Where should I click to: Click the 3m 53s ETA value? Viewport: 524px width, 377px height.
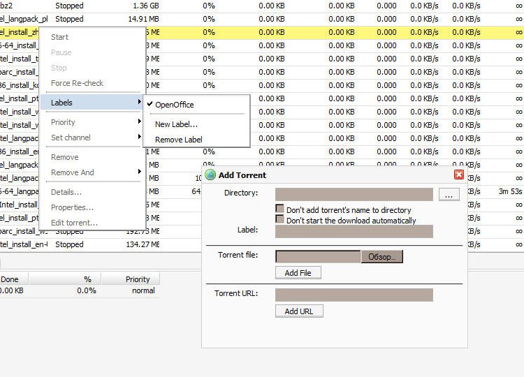coord(510,192)
